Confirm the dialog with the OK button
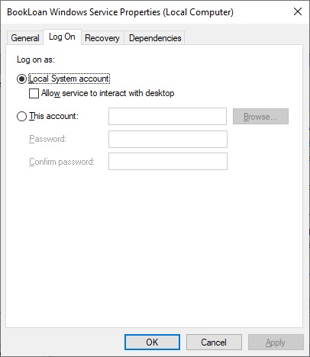This screenshot has width=310, height=357. click(152, 343)
